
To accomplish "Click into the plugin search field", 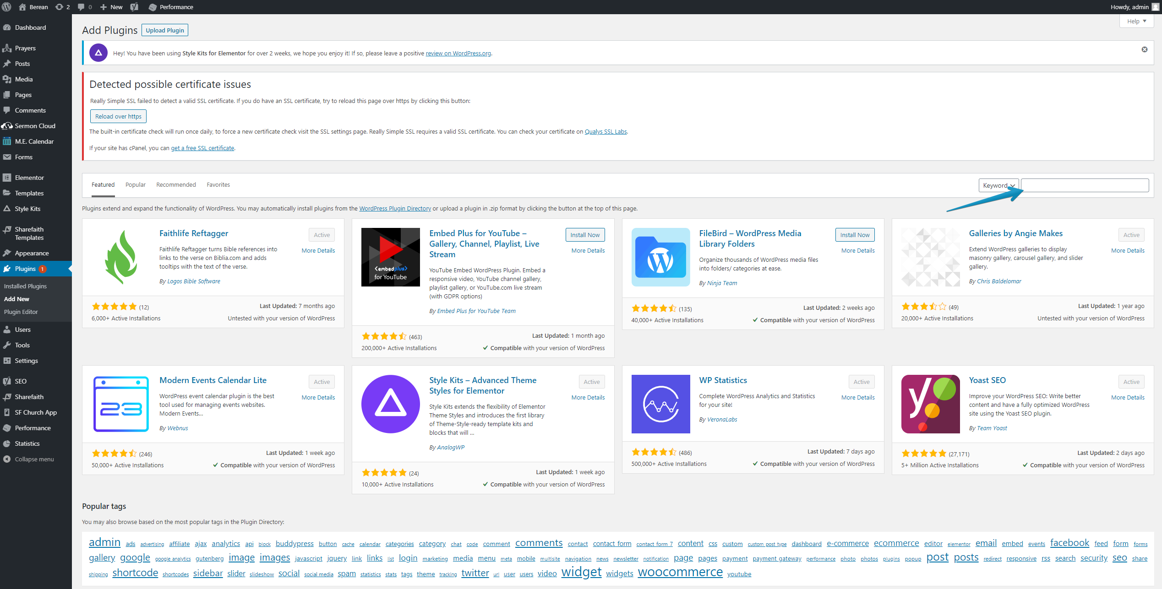I will (x=1085, y=185).
